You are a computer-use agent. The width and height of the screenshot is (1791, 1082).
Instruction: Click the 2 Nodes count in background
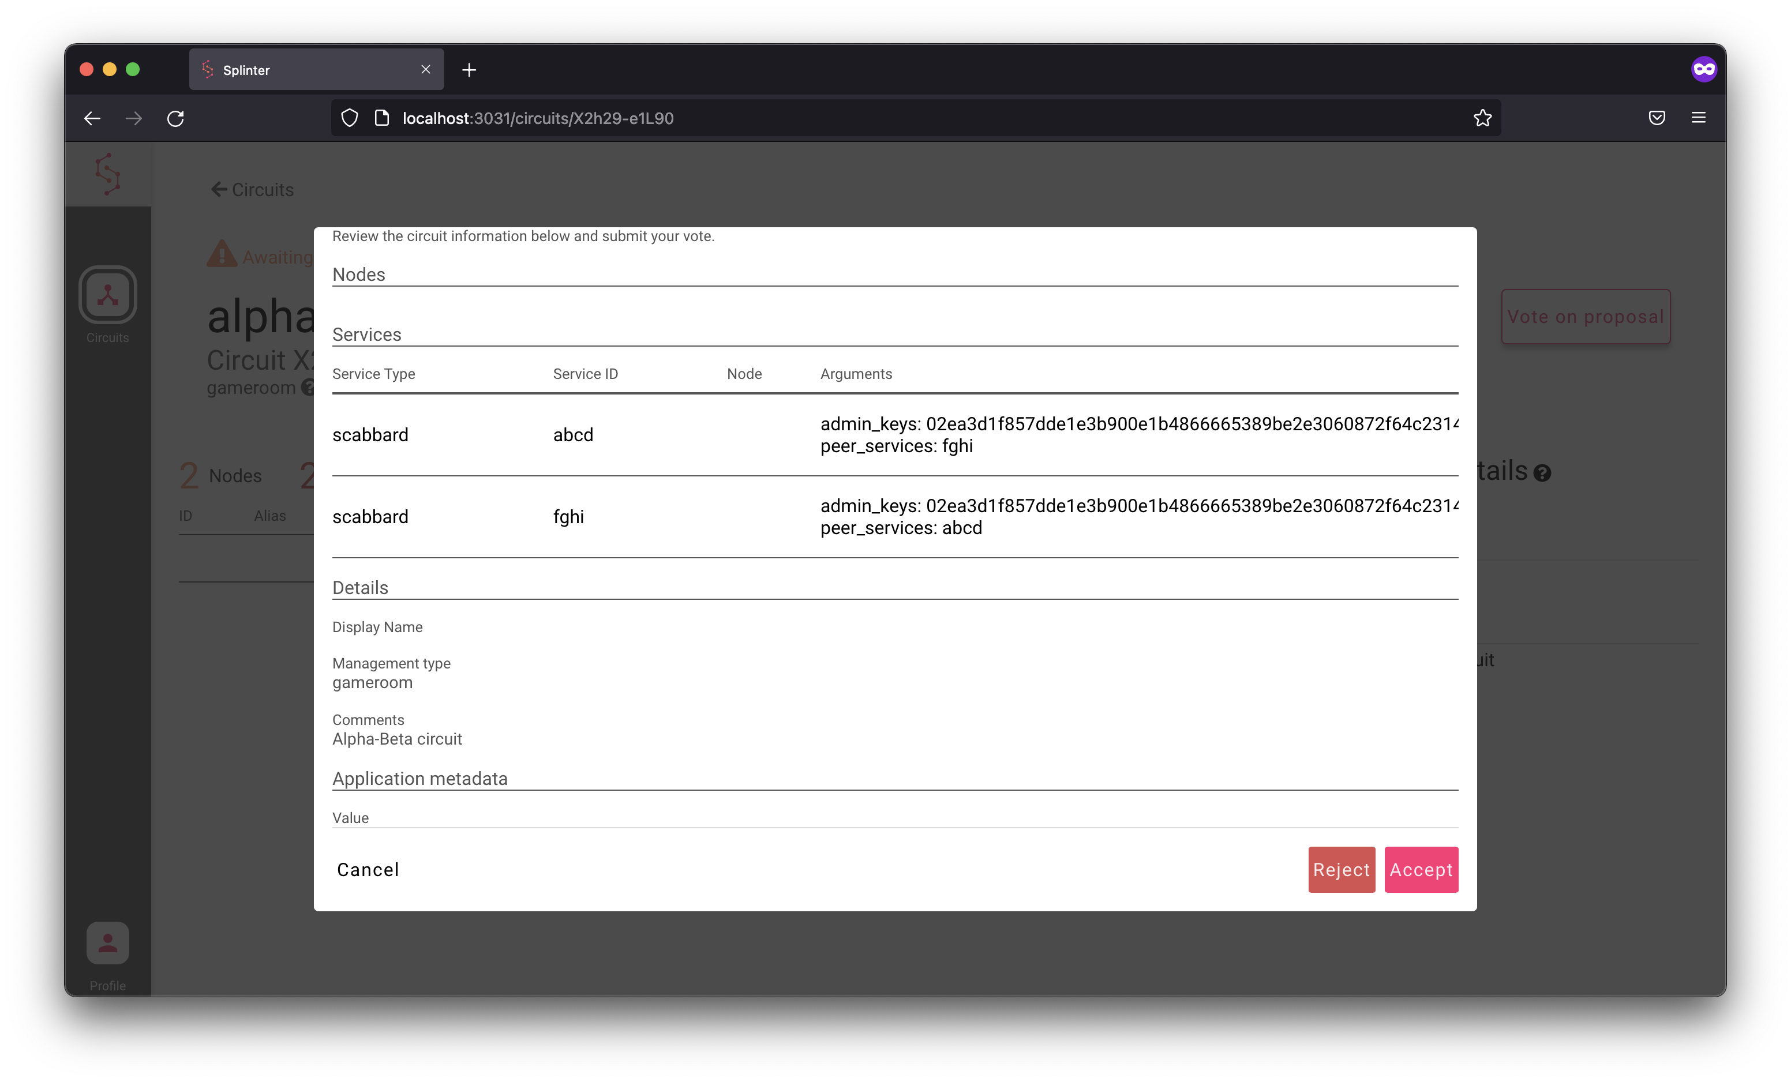coord(220,475)
